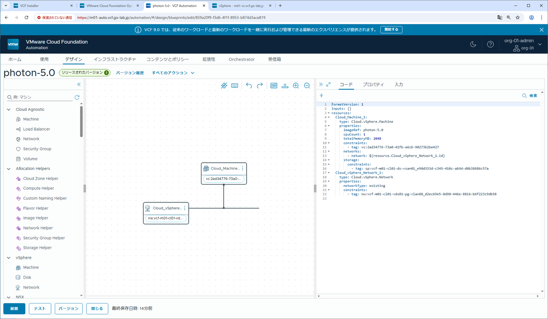Open the すべてのアクション dropdown
Image resolution: width=548 pixels, height=319 pixels.
(x=173, y=73)
